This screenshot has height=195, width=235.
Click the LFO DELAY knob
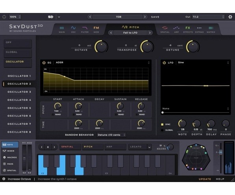(x=211, y=124)
